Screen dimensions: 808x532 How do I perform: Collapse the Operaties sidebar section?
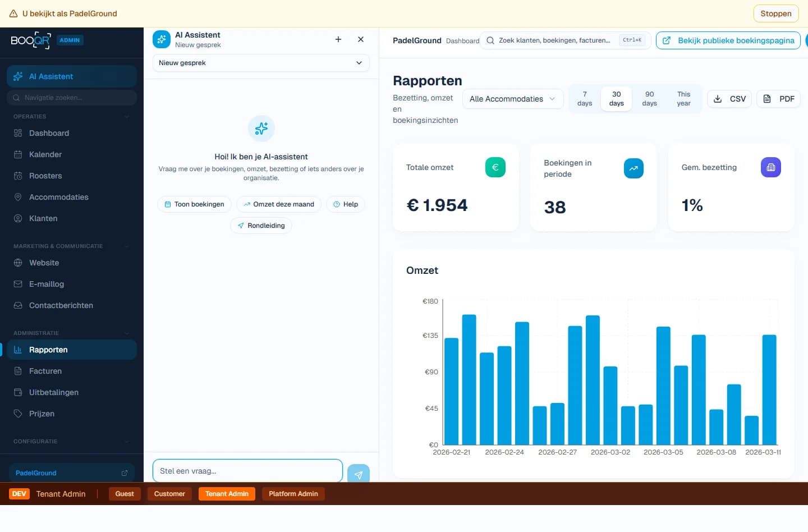tap(127, 117)
